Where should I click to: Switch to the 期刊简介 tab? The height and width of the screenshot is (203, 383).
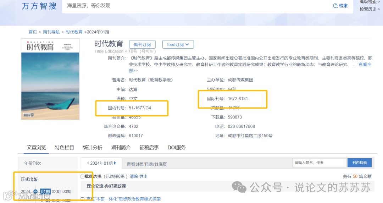[121, 148]
